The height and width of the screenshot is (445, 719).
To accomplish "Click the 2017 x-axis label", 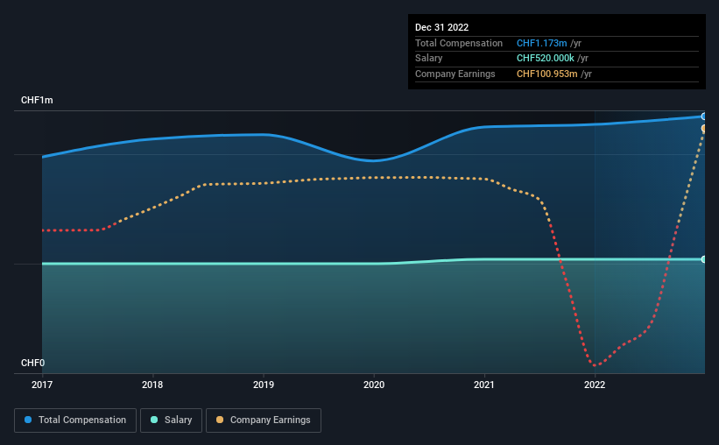I will 42,385.
